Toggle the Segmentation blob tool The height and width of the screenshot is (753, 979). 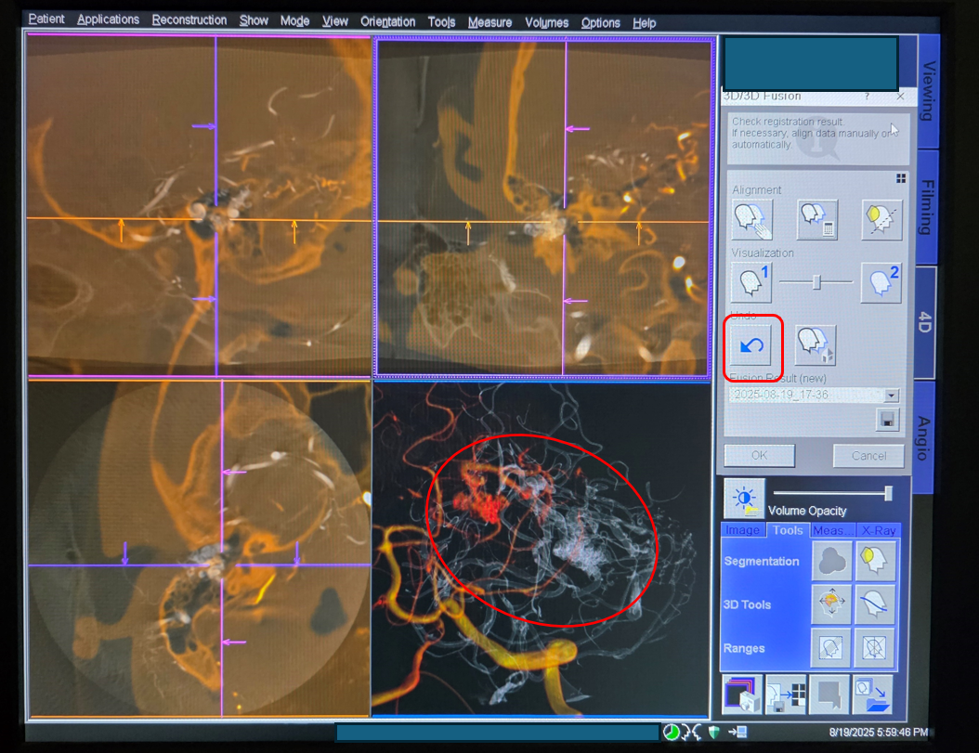click(831, 561)
